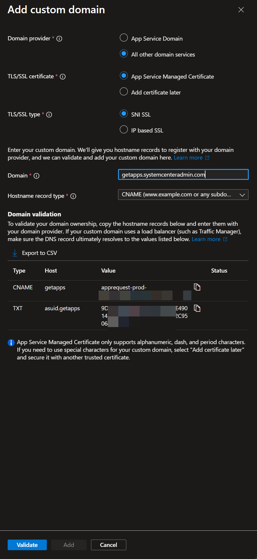Image resolution: width=257 pixels, height=559 pixels.
Task: Click the Validate button
Action: tap(27, 545)
